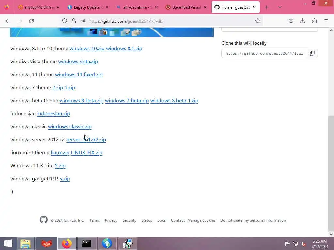Expand the list all tabs dropdown
334x250 pixels.
pos(280,7)
